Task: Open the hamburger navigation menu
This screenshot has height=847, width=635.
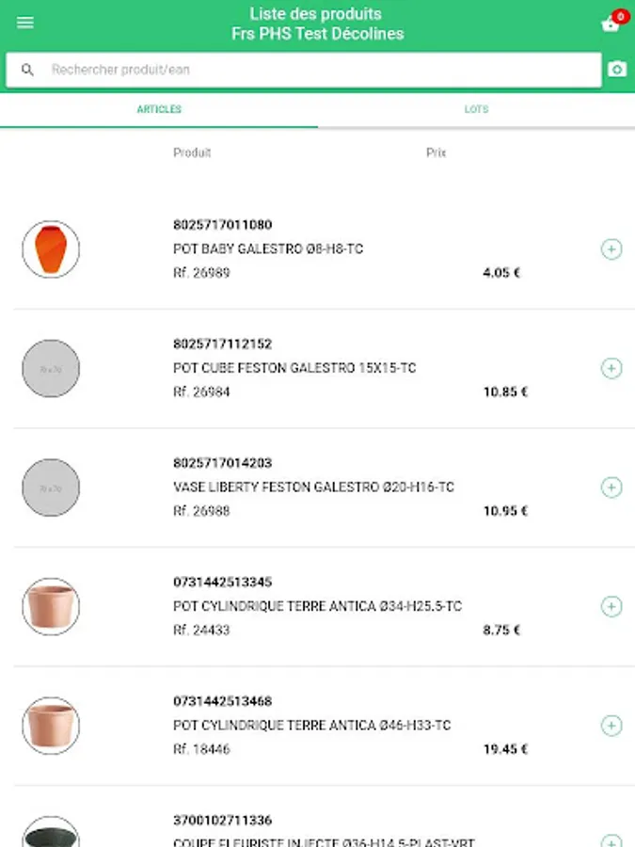Action: point(24,23)
